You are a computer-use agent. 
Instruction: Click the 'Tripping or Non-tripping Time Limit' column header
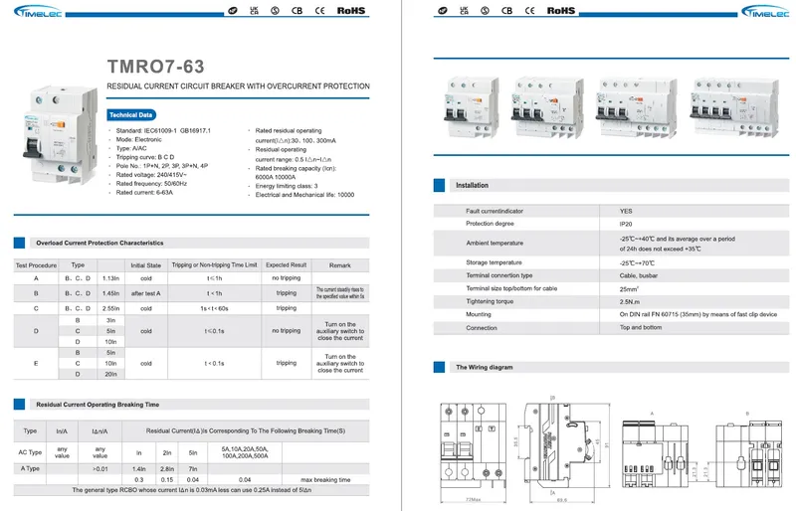coord(214,264)
